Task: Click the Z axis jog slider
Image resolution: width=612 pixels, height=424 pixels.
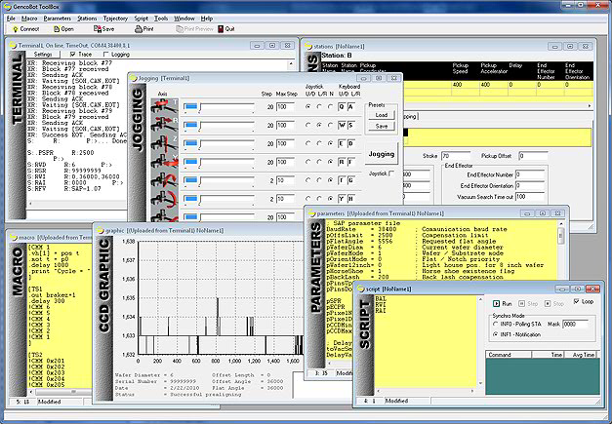Action: (219, 144)
